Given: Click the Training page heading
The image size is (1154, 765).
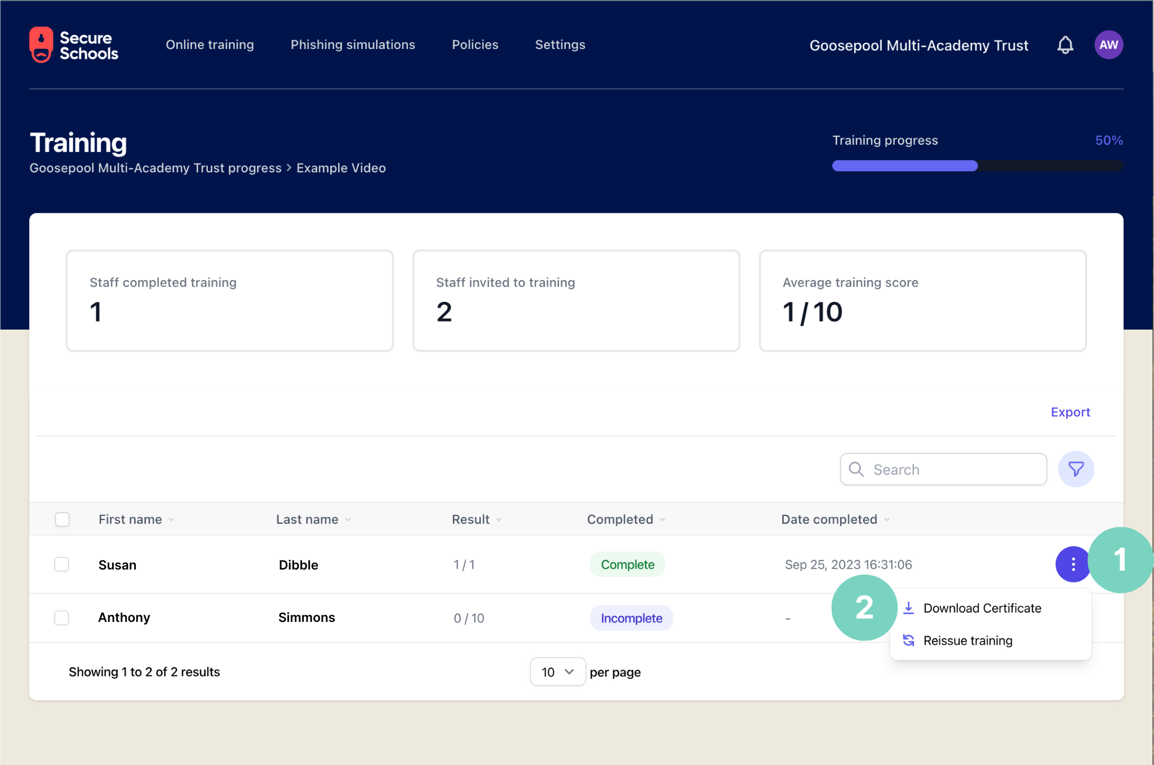Looking at the screenshot, I should (78, 143).
